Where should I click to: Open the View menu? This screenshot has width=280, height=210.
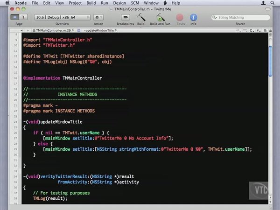[59, 3]
